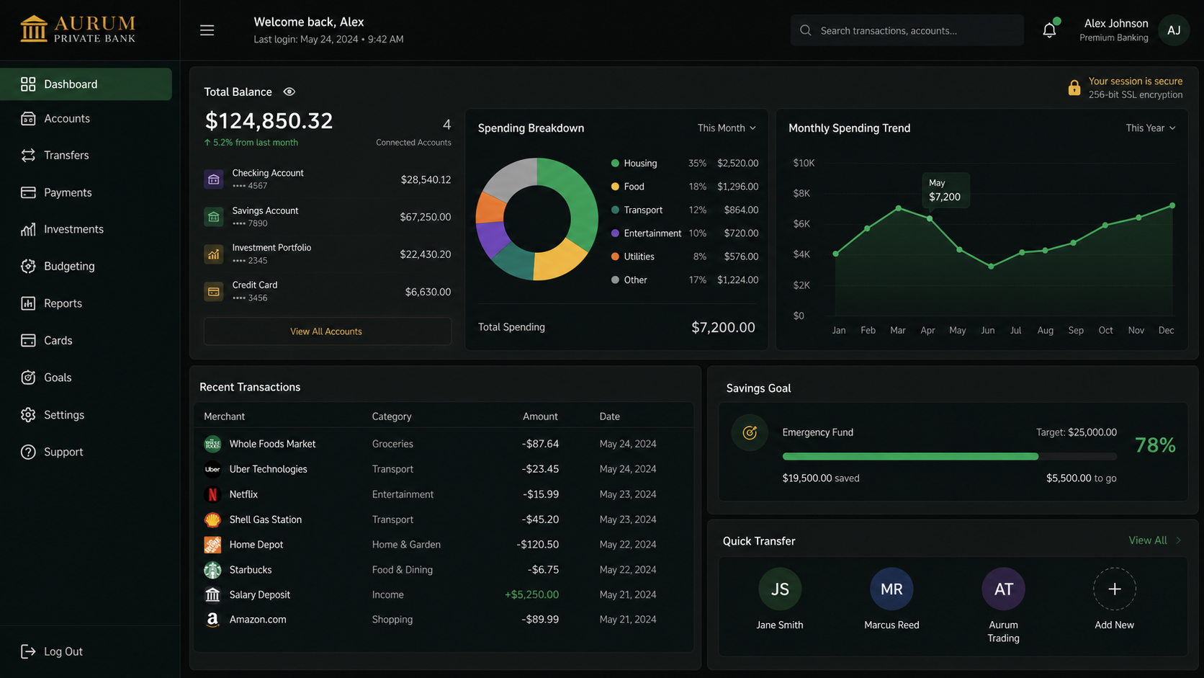Click the Home & Garden category cell
The height and width of the screenshot is (678, 1204).
point(406,545)
